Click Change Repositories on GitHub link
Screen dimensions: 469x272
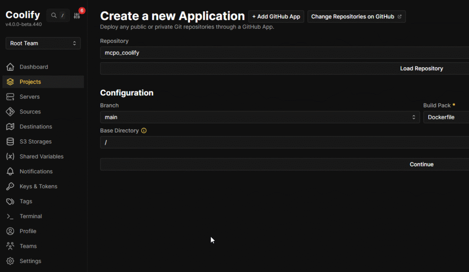356,16
